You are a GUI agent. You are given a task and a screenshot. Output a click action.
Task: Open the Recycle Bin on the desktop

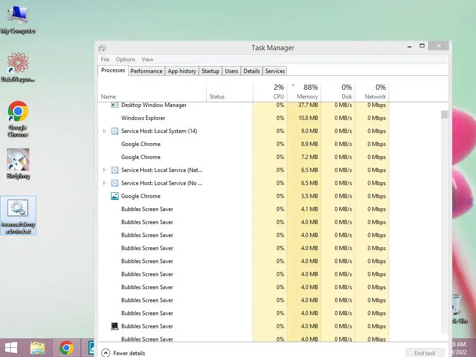(459, 309)
